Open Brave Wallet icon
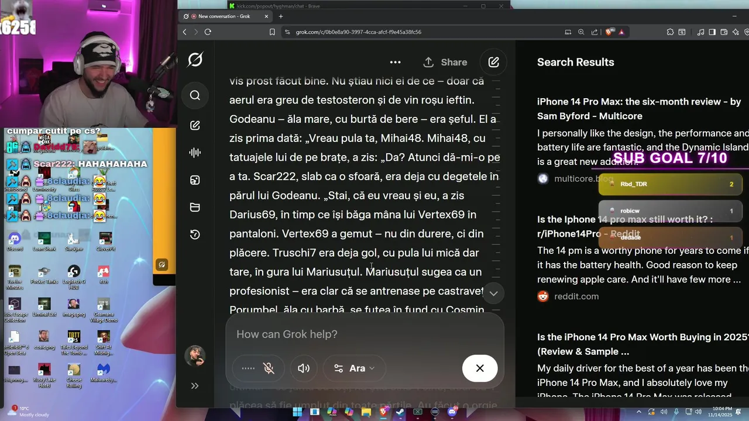Image resolution: width=749 pixels, height=421 pixels. click(724, 32)
